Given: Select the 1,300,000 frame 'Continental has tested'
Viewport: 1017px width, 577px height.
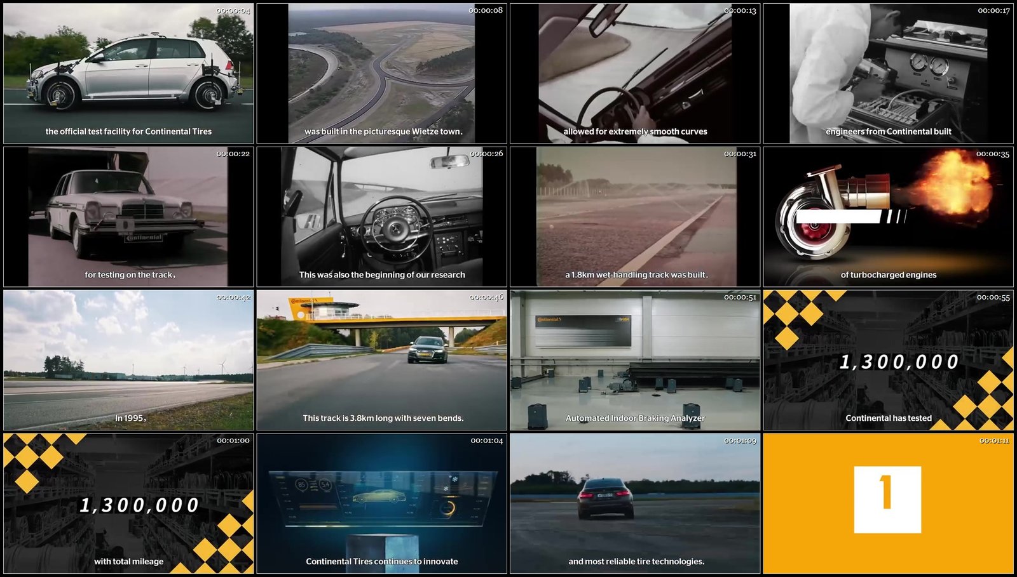Looking at the screenshot, I should [889, 361].
